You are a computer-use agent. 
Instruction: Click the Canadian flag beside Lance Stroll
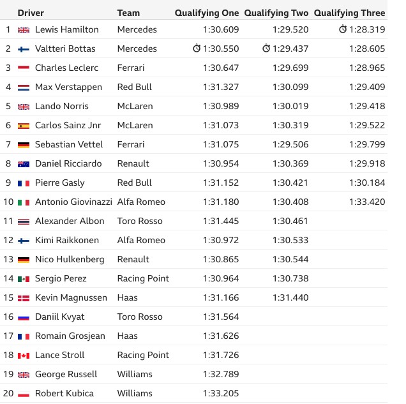[24, 355]
